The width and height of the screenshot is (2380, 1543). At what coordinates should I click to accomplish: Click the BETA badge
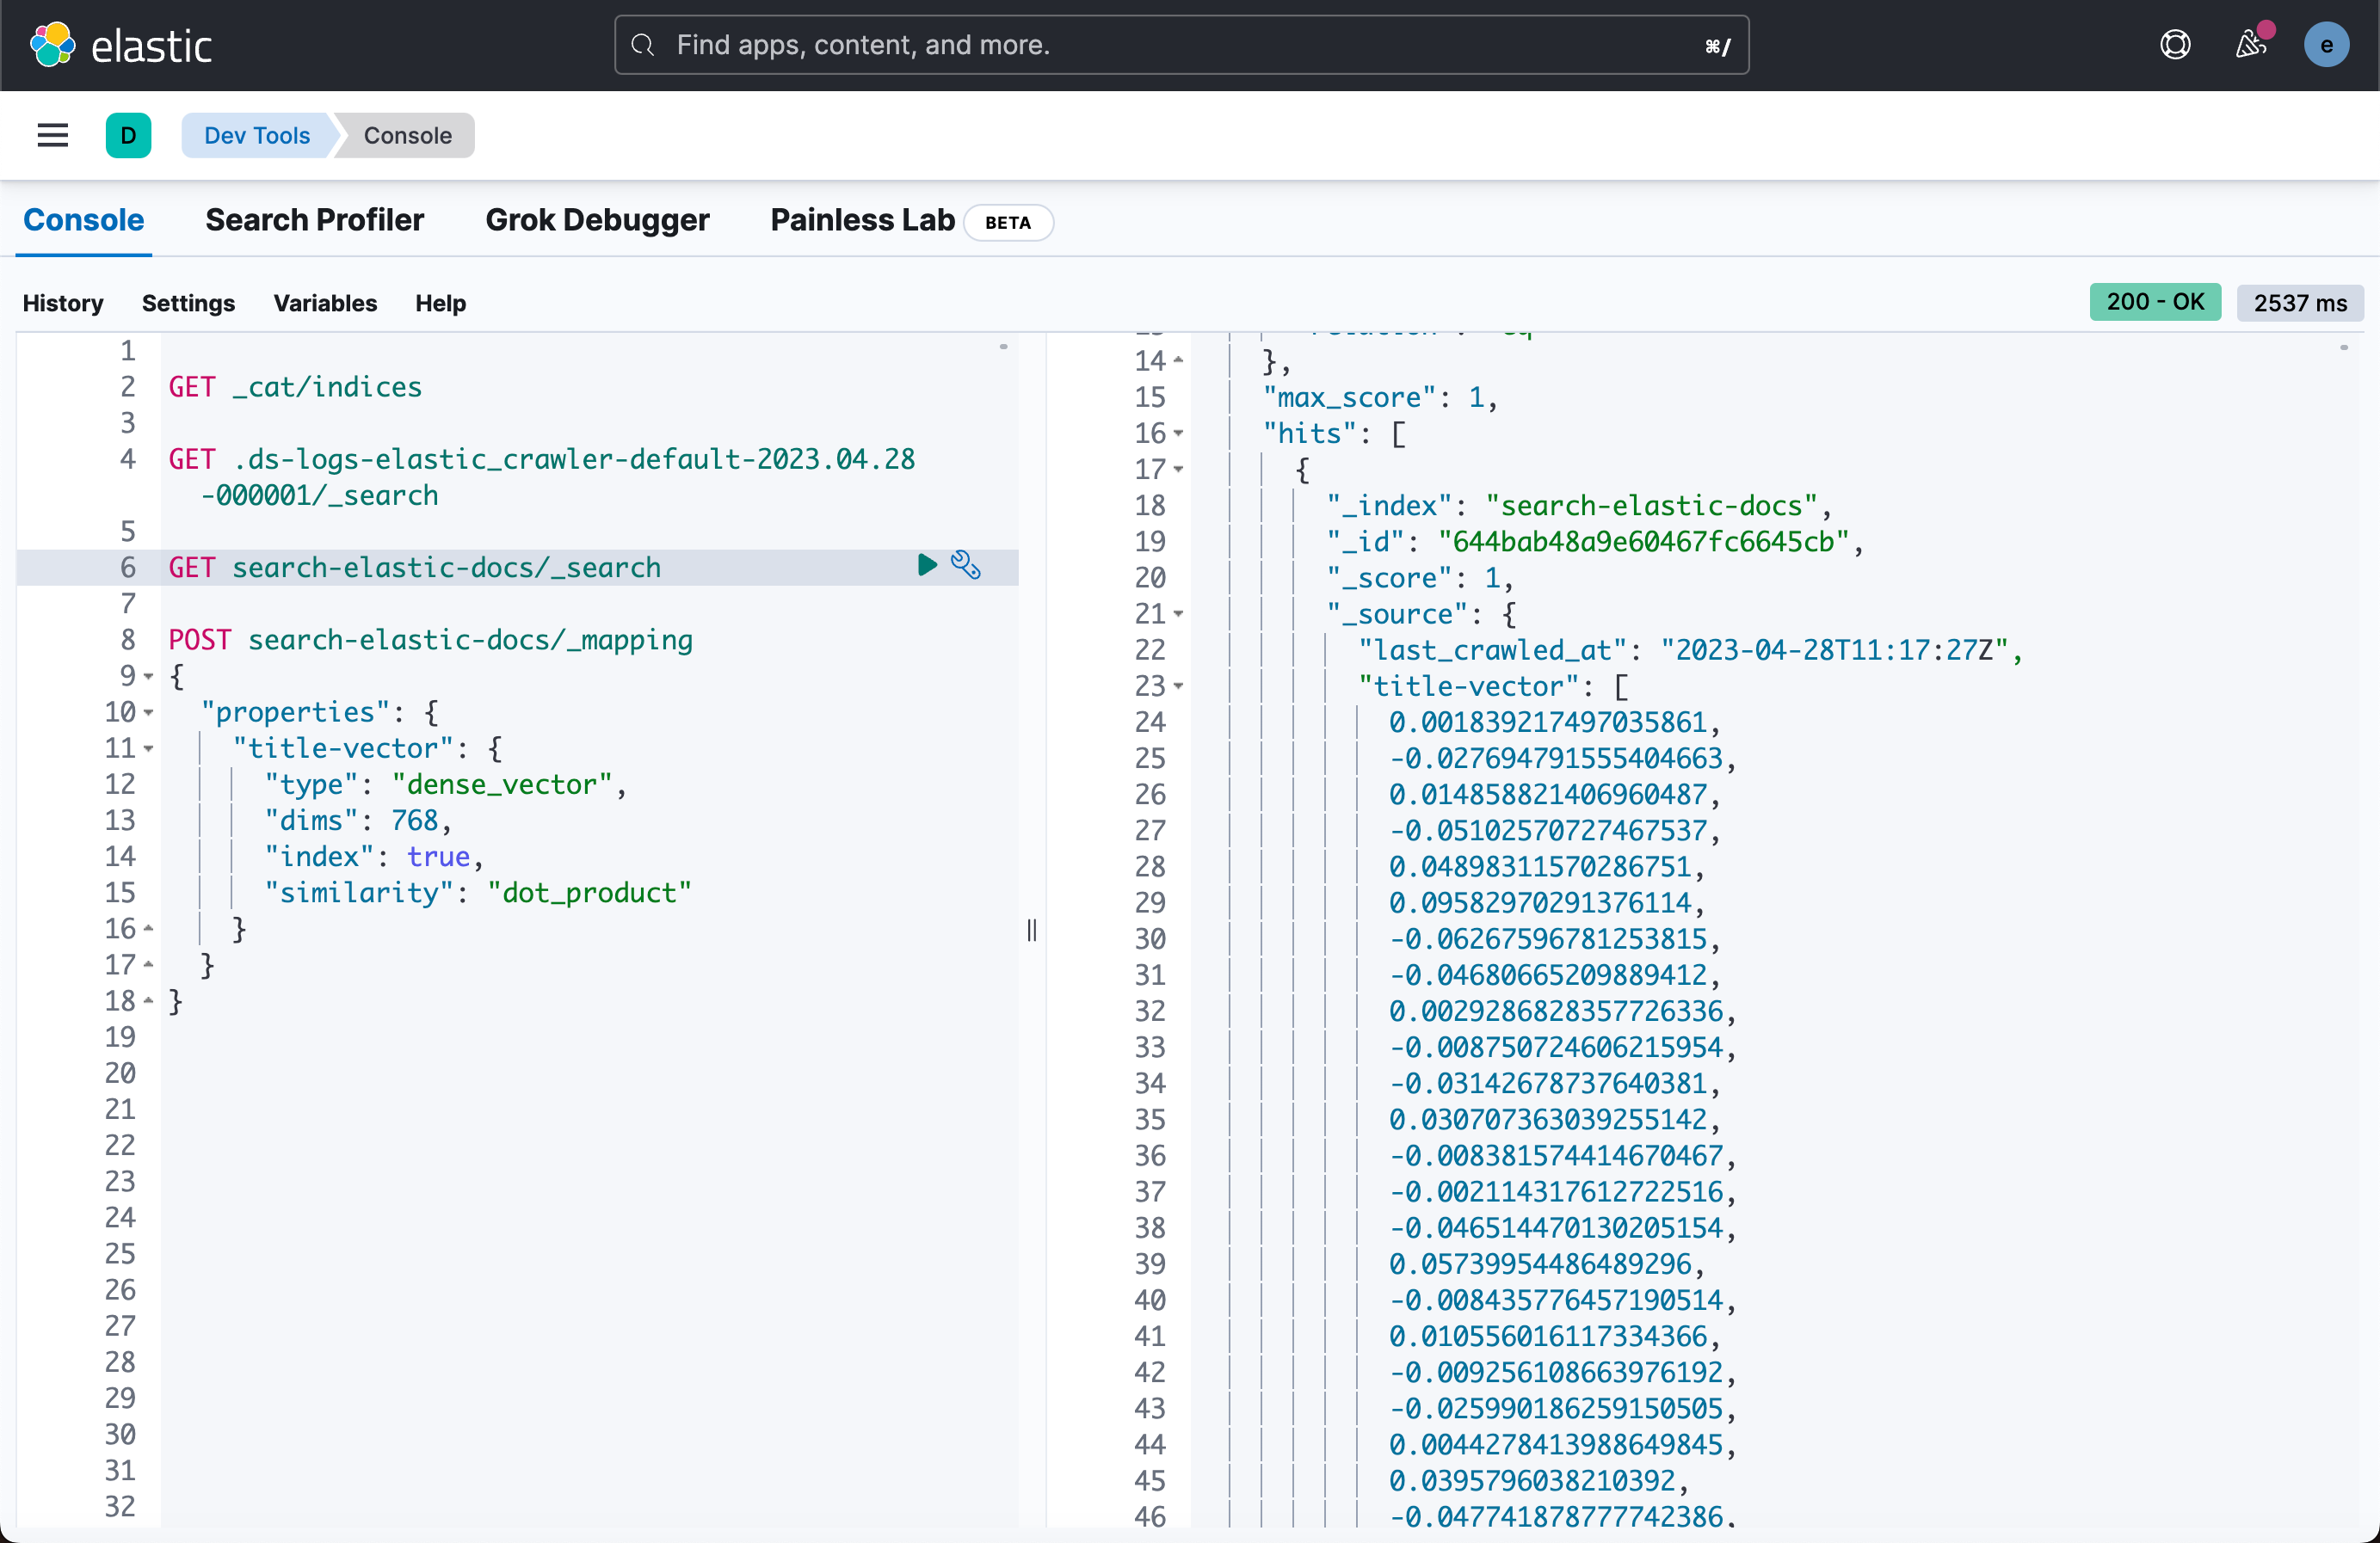[1008, 223]
